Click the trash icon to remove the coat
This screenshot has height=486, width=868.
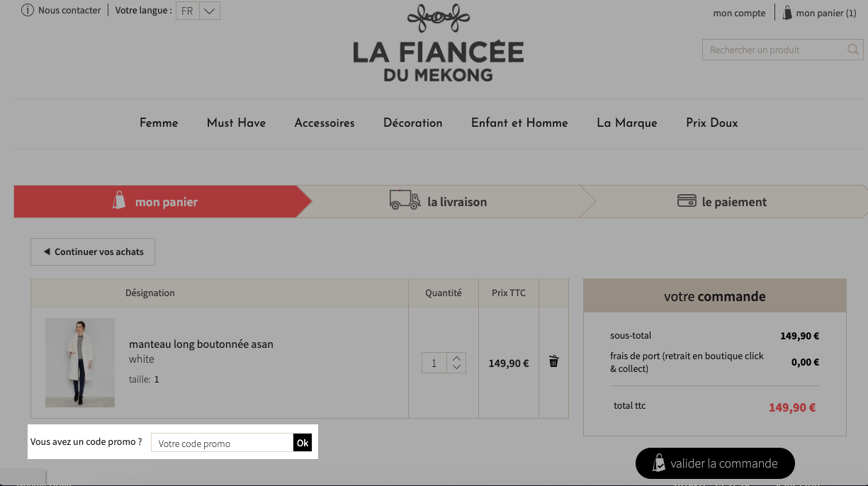553,361
